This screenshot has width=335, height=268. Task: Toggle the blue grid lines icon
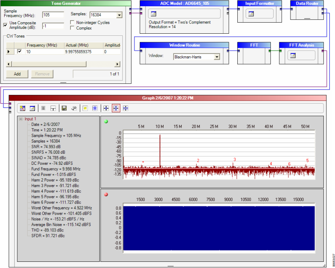click(95, 108)
